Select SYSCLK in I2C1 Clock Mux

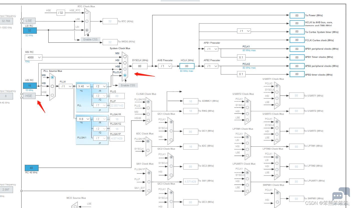[171, 131]
